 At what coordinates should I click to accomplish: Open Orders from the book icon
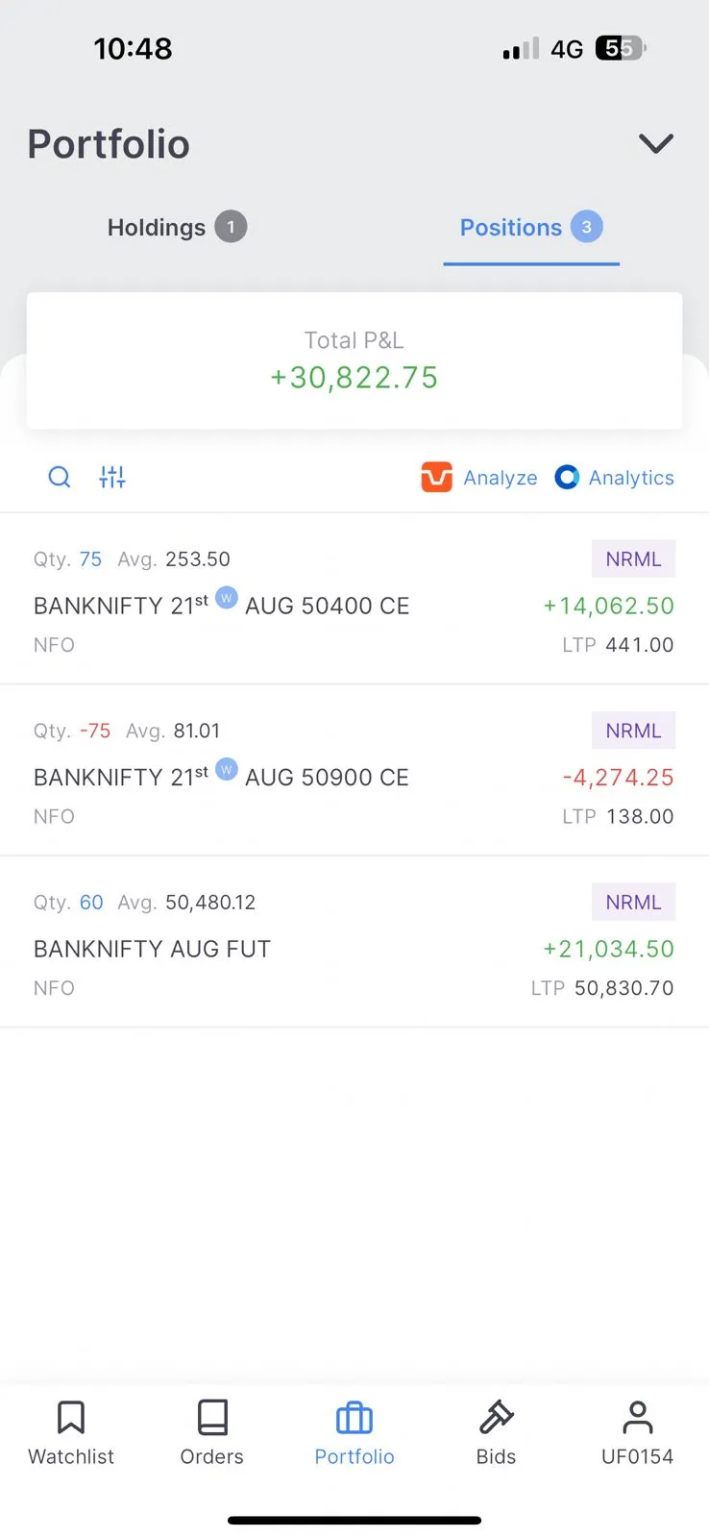212,1417
